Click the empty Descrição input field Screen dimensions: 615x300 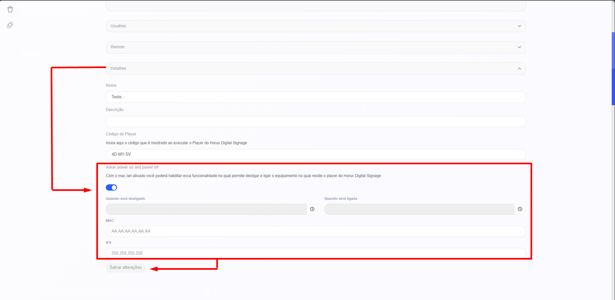pyautogui.click(x=316, y=122)
